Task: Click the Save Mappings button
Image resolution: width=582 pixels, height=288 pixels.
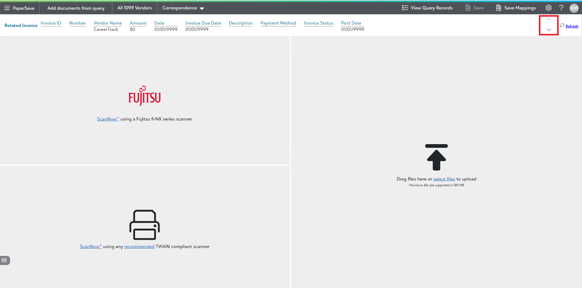Action: point(516,8)
